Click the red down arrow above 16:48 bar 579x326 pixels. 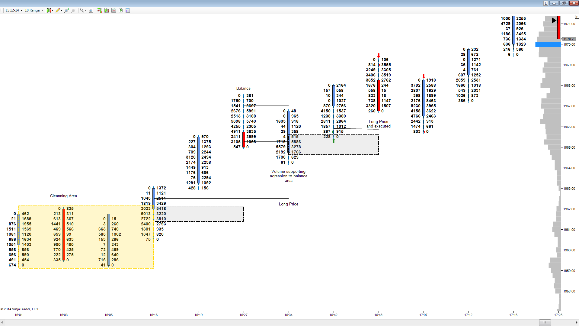tap(379, 56)
